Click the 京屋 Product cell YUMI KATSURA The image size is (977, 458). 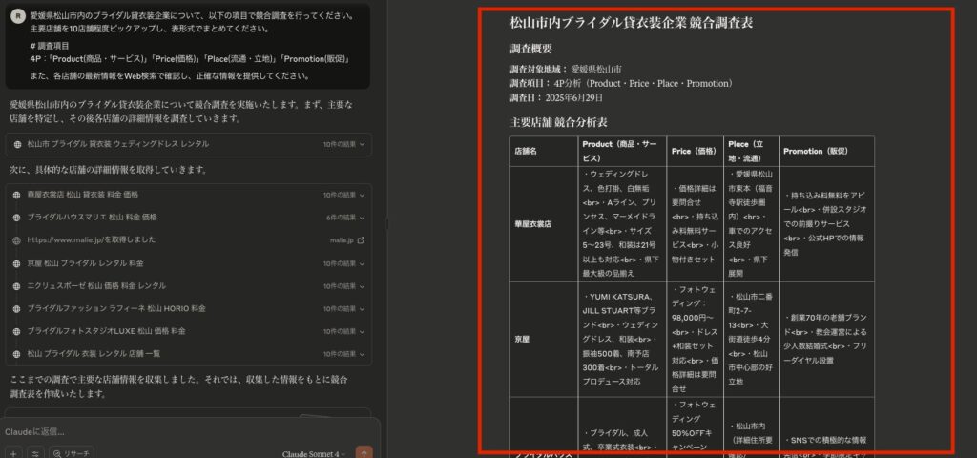621,340
